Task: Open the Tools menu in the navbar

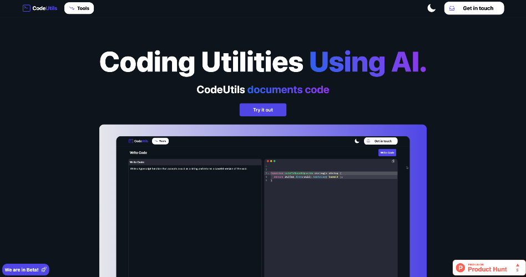Action: click(79, 8)
